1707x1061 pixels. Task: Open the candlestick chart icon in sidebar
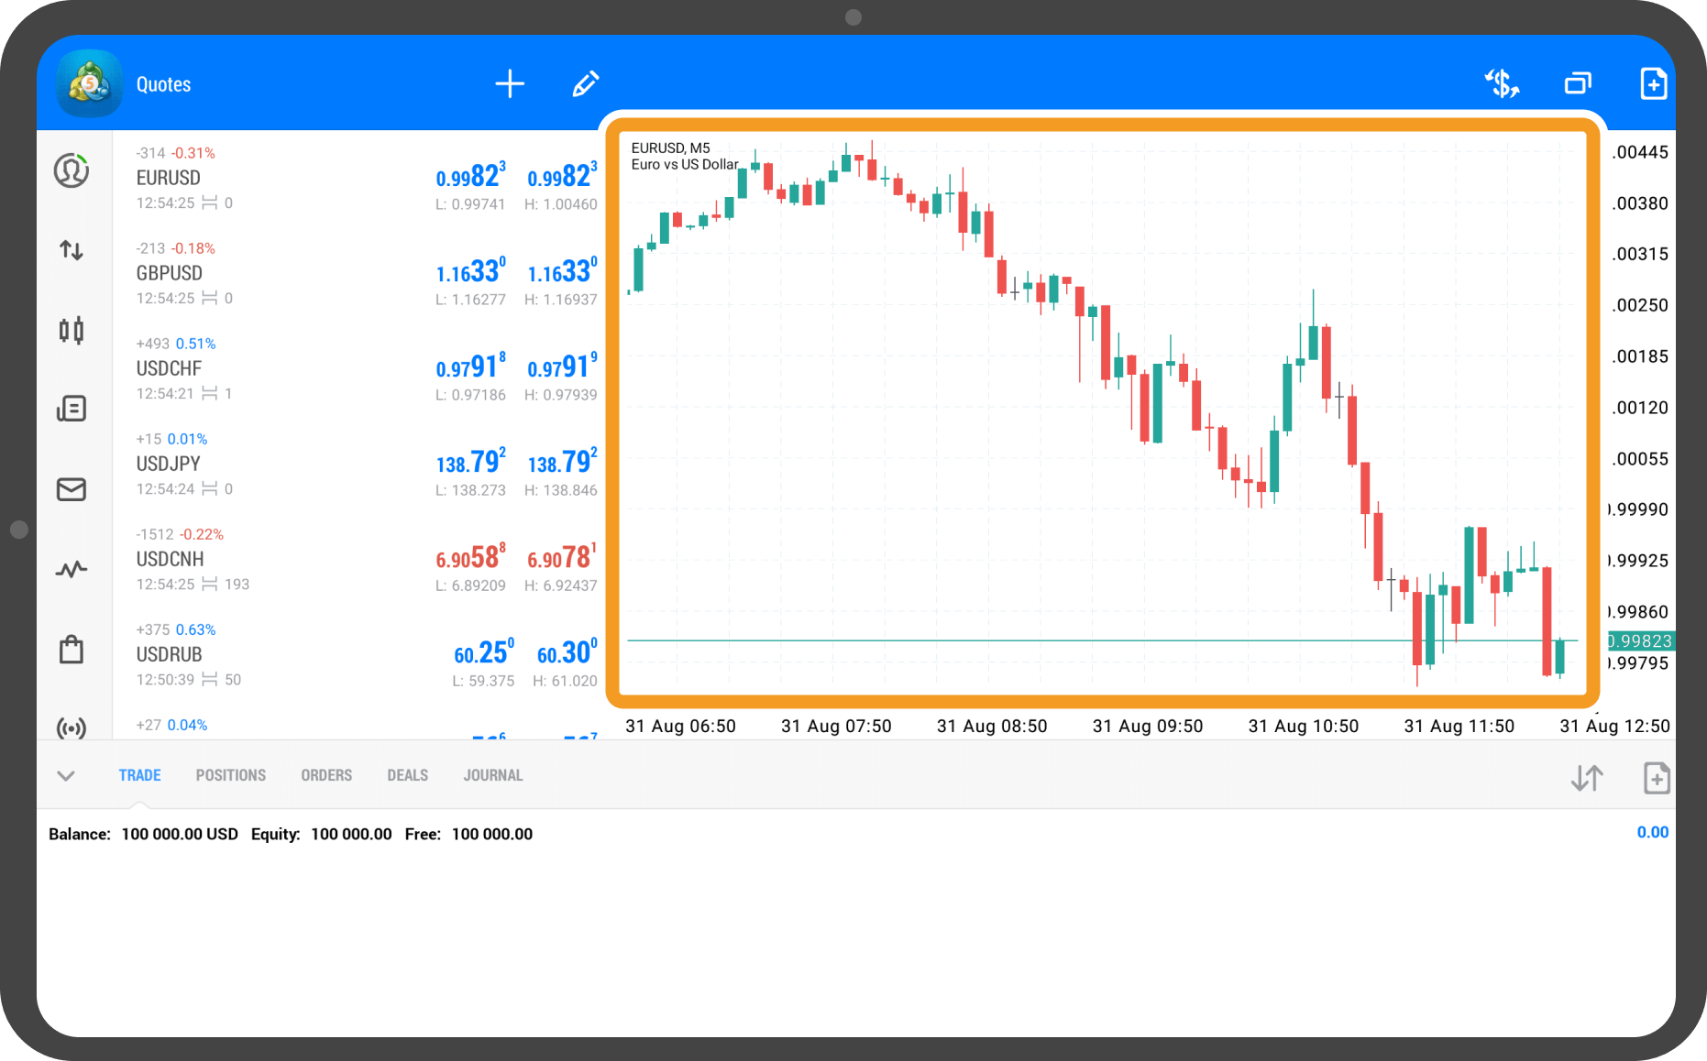[72, 330]
